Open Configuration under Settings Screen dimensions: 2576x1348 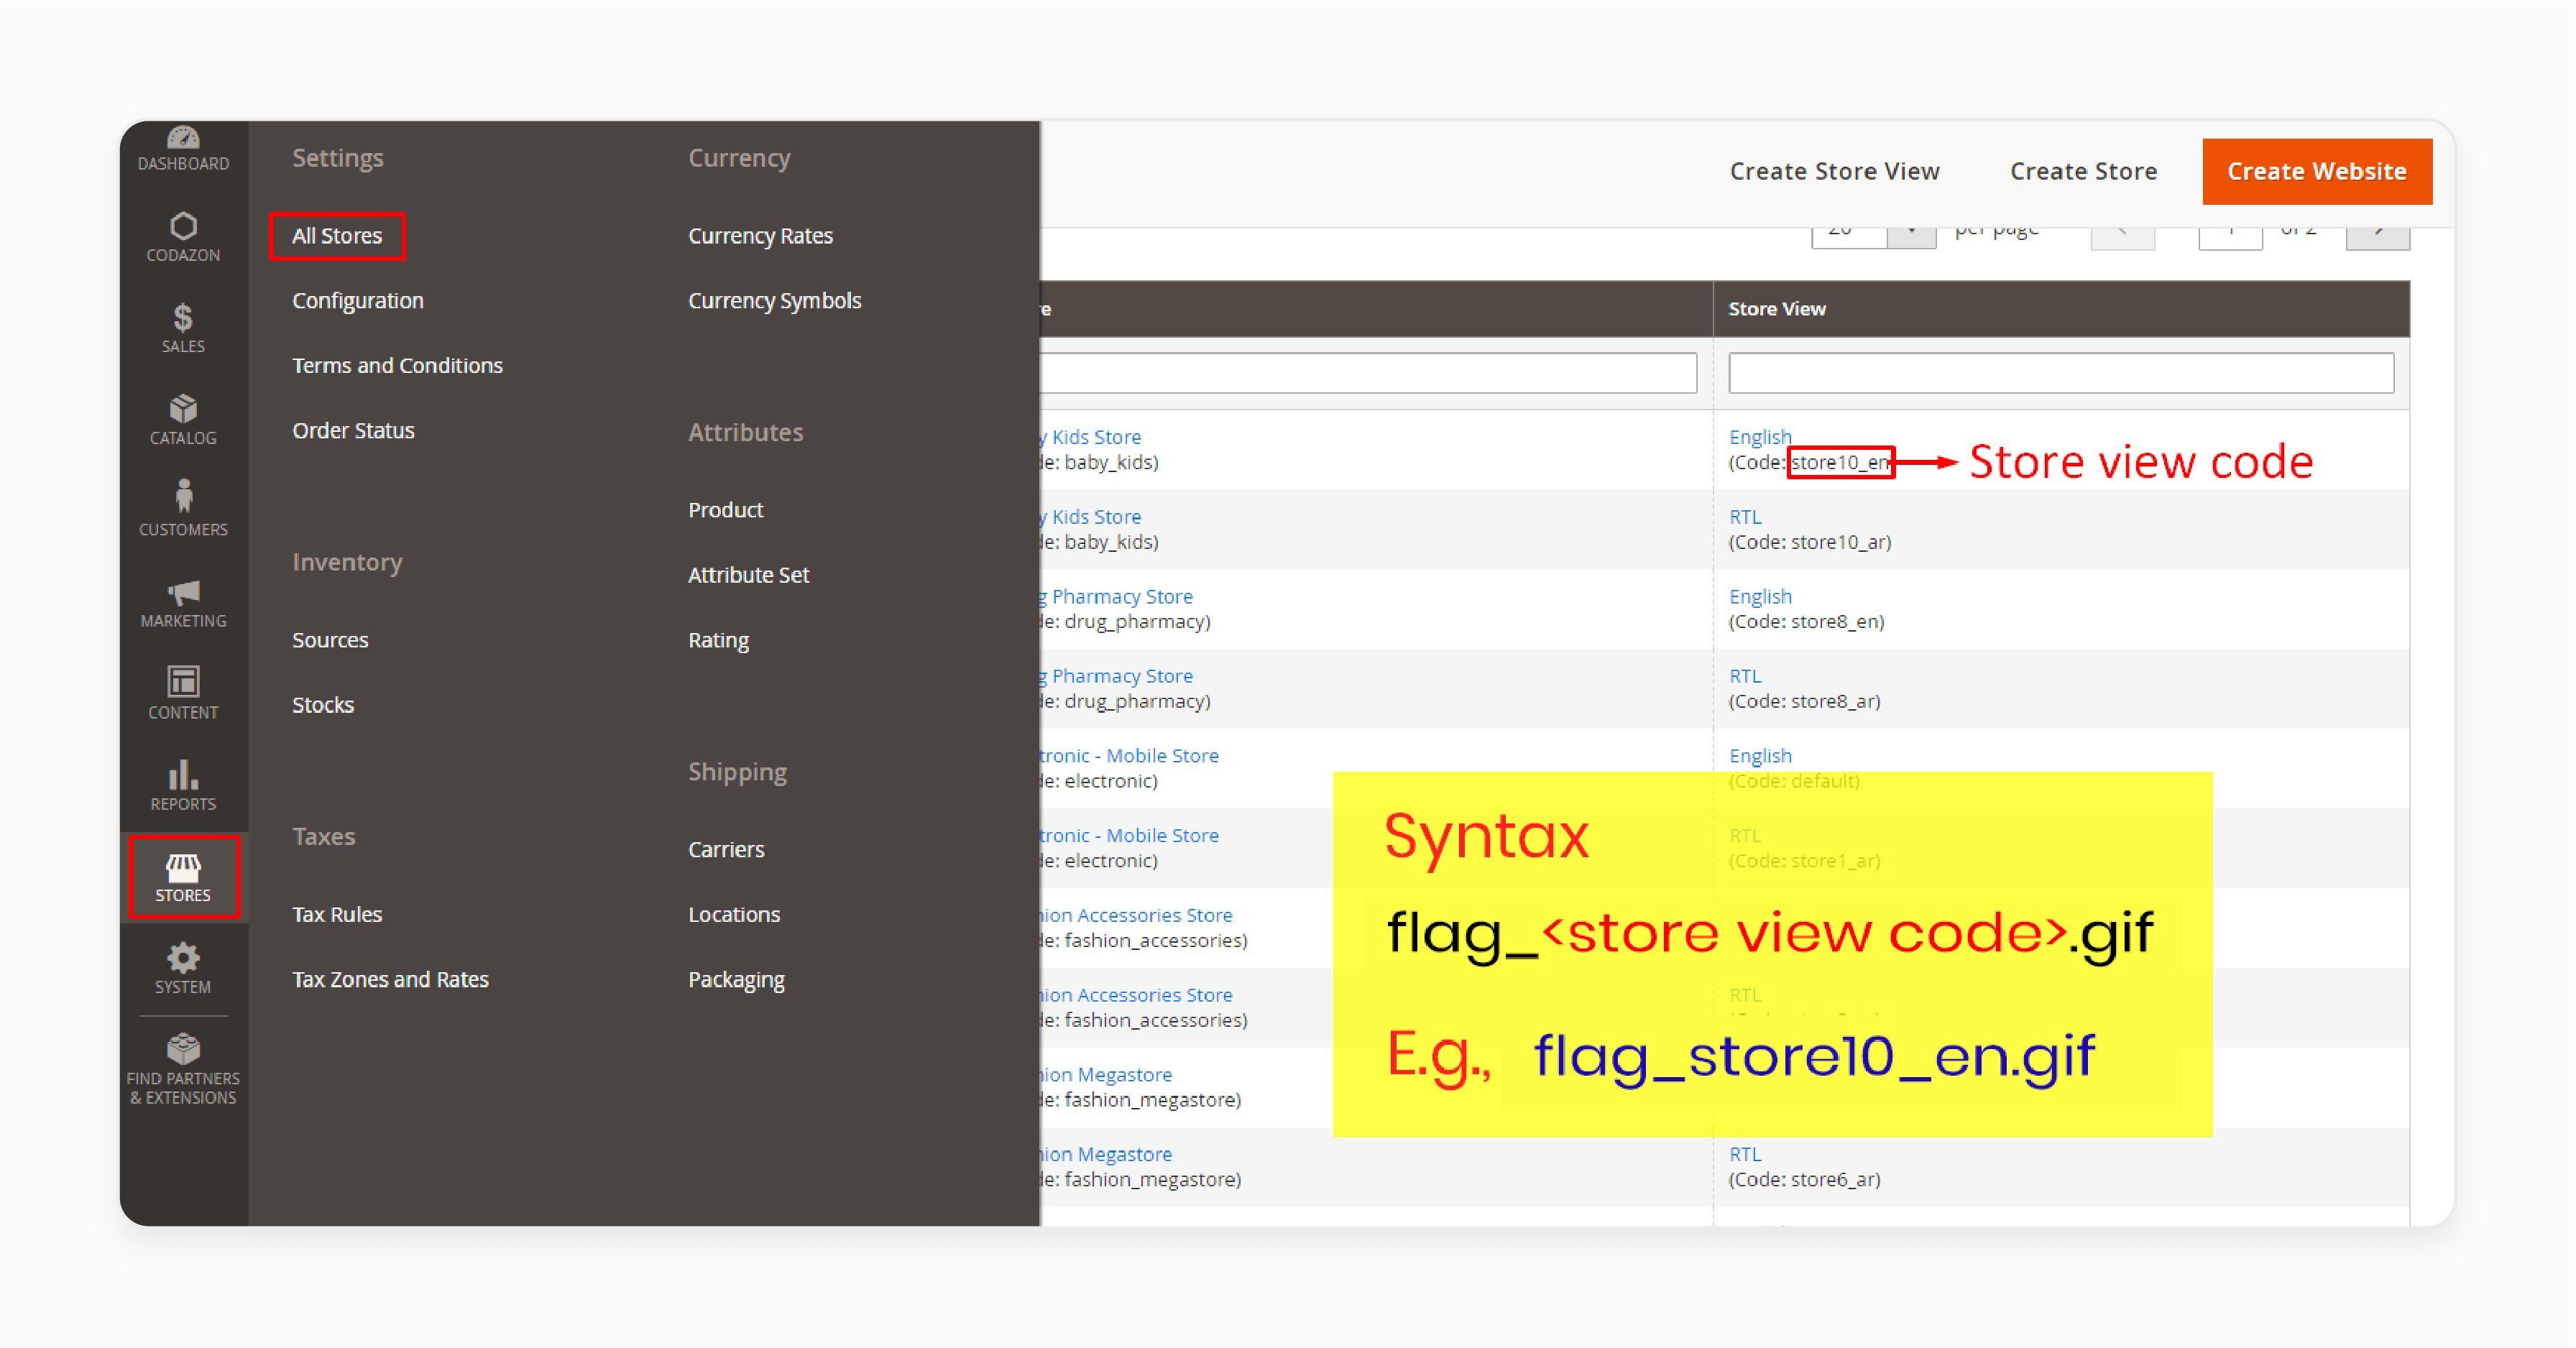pyautogui.click(x=358, y=301)
